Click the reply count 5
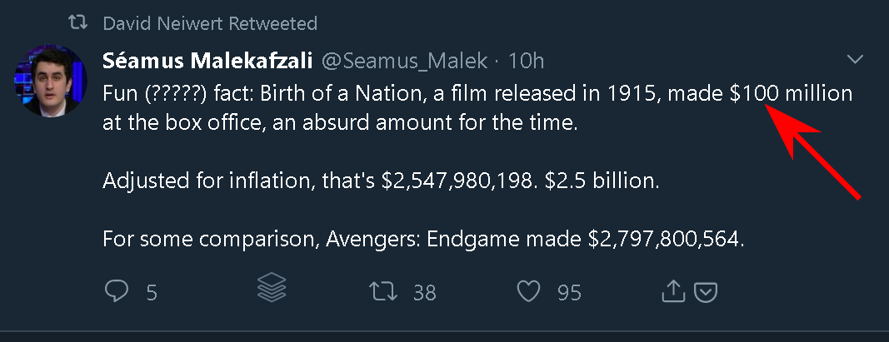The width and height of the screenshot is (889, 342). (x=152, y=292)
